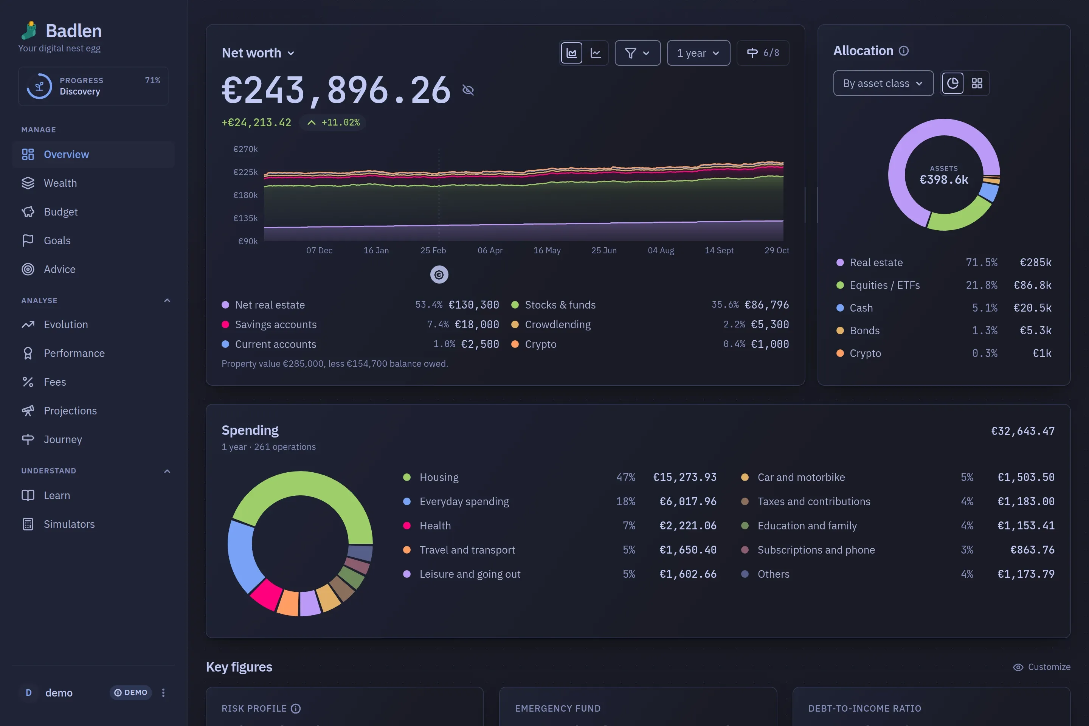Toggle the Net real estate legend entry
This screenshot has height=726, width=1089.
point(360,305)
